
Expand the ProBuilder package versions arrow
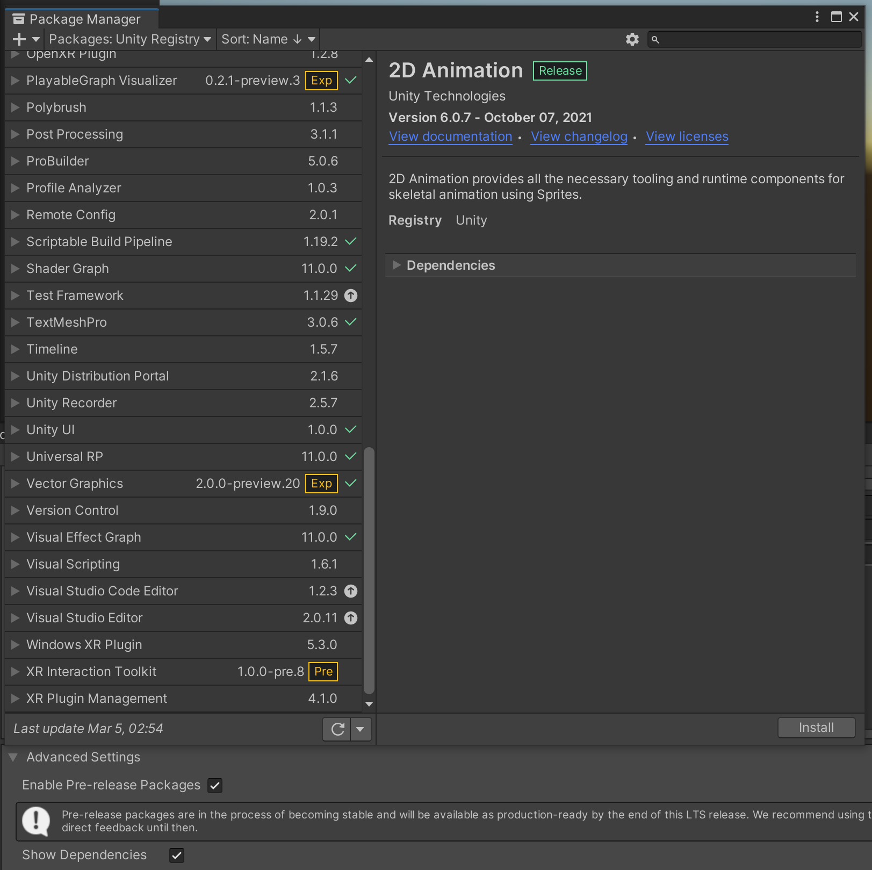15,161
